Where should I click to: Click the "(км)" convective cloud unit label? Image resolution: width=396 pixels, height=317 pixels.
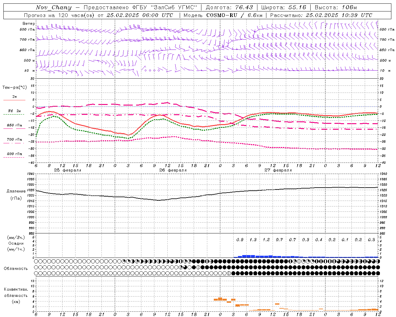pyautogui.click(x=16, y=302)
